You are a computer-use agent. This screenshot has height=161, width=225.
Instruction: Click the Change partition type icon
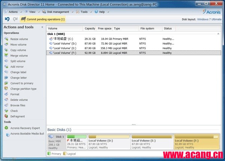tap(6, 89)
